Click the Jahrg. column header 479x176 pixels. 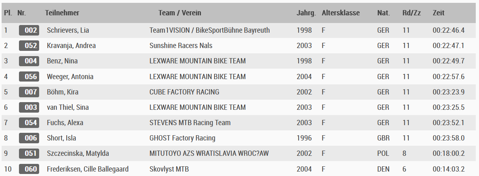tap(306, 13)
